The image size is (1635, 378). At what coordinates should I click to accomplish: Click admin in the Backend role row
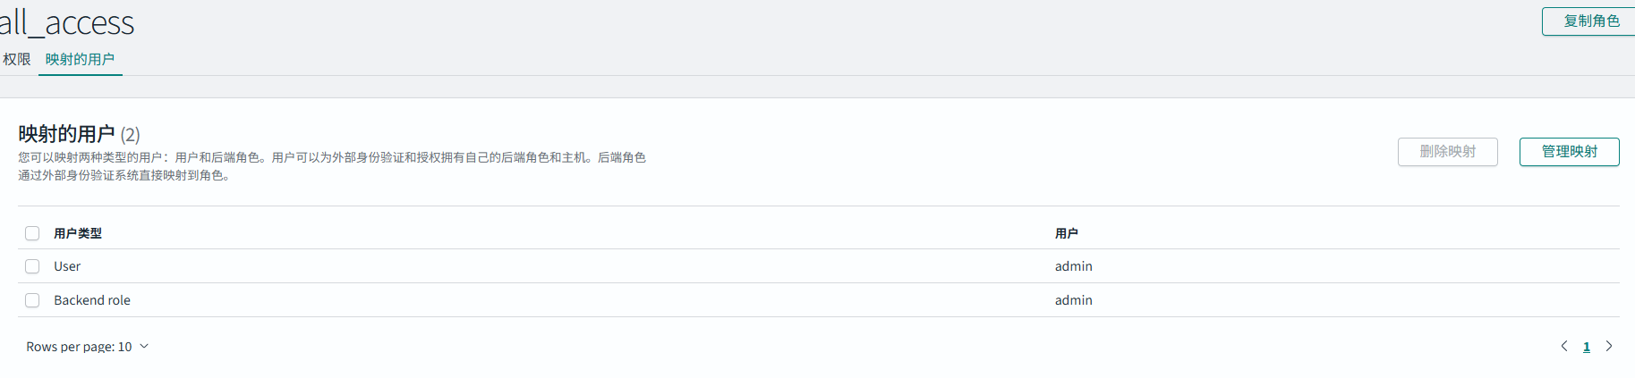[x=1073, y=300]
